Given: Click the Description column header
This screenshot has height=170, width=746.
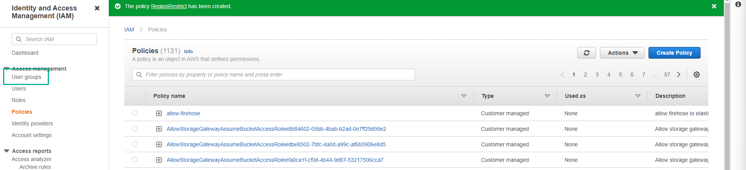Looking at the screenshot, I should 670,96.
